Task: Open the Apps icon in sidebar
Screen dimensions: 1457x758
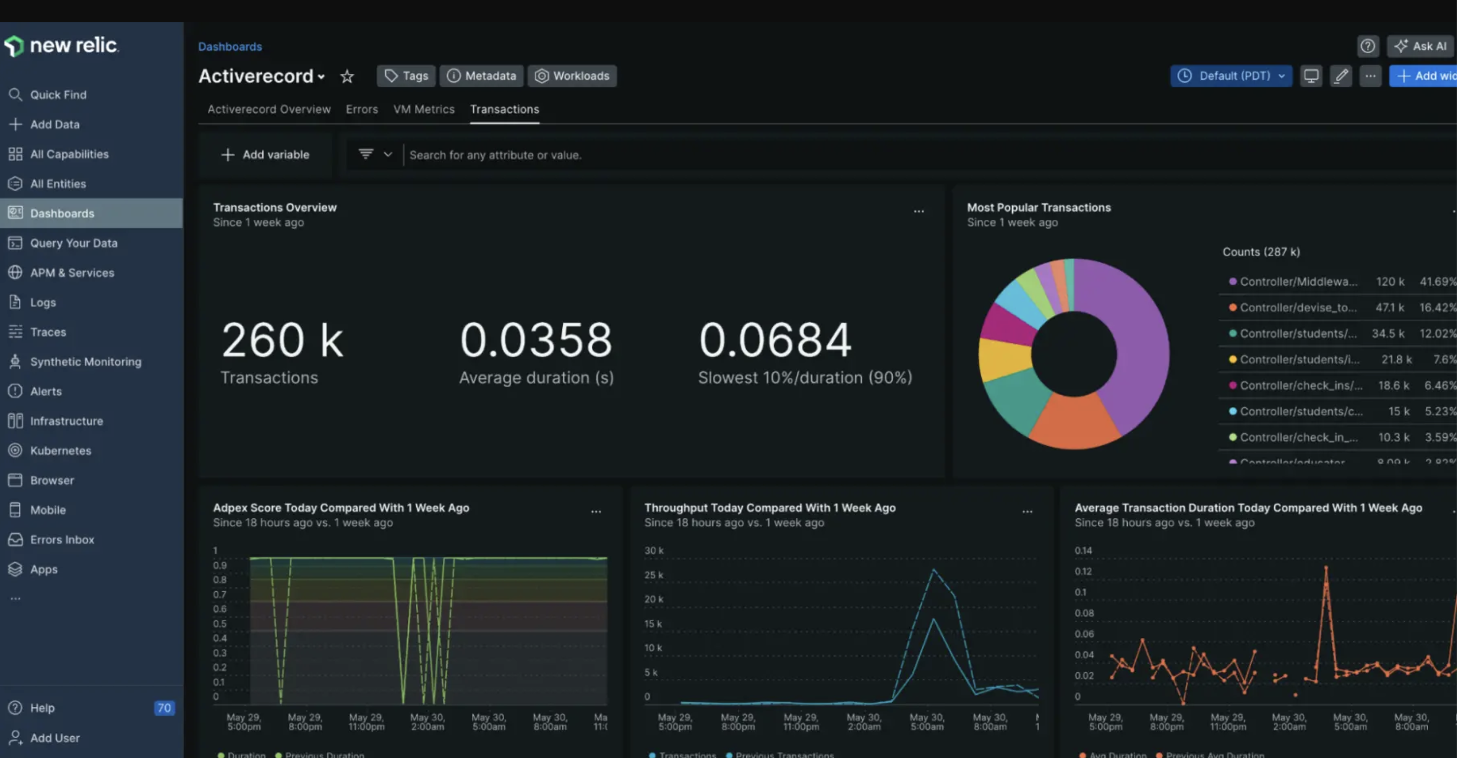Action: point(15,569)
